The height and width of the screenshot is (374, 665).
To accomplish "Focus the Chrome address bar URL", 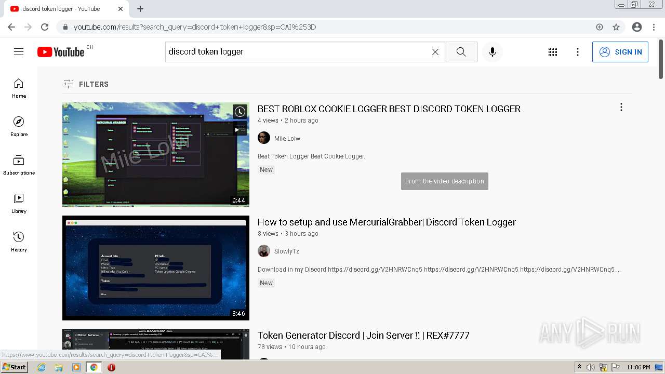I will pos(195,27).
